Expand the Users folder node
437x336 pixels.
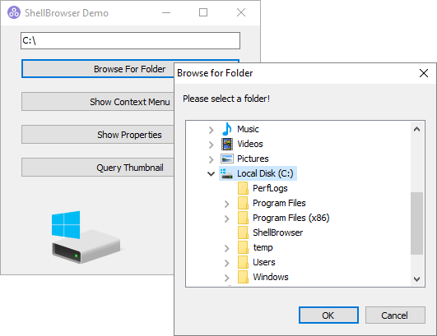pyautogui.click(x=227, y=263)
